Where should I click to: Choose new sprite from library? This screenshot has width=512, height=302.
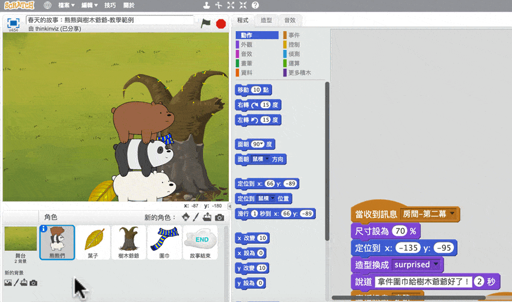[185, 217]
